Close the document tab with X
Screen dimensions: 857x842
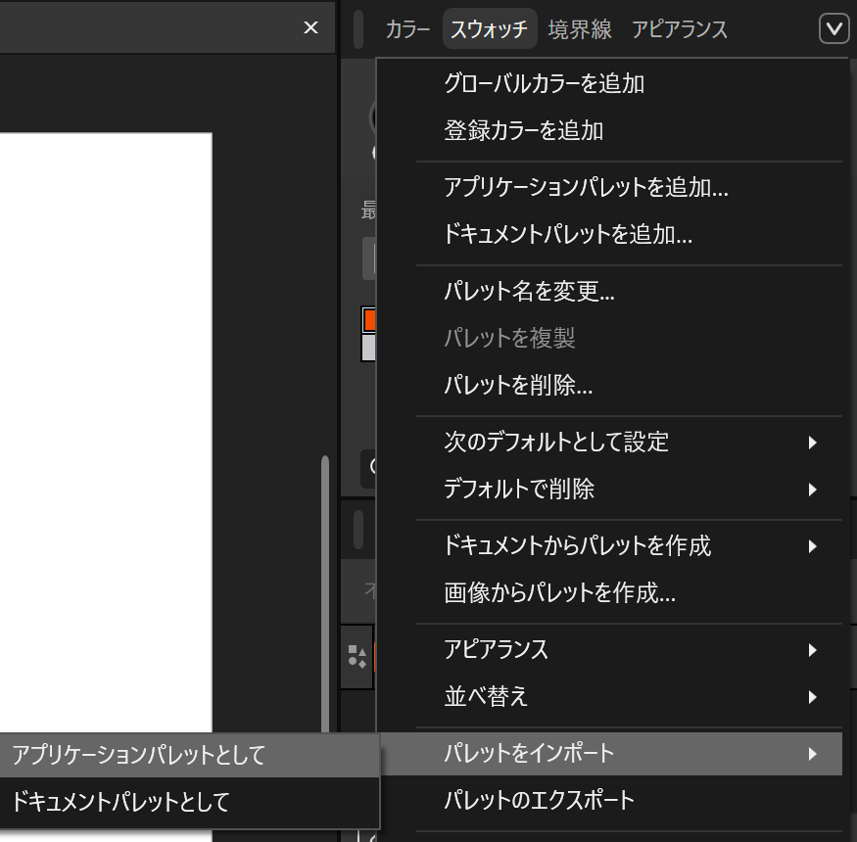coord(310,27)
